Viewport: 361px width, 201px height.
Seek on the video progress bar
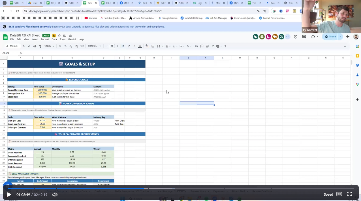pyautogui.click(x=180, y=188)
